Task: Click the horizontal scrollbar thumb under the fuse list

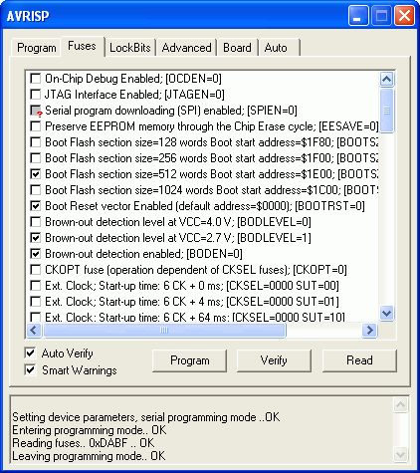Action: click(x=164, y=330)
